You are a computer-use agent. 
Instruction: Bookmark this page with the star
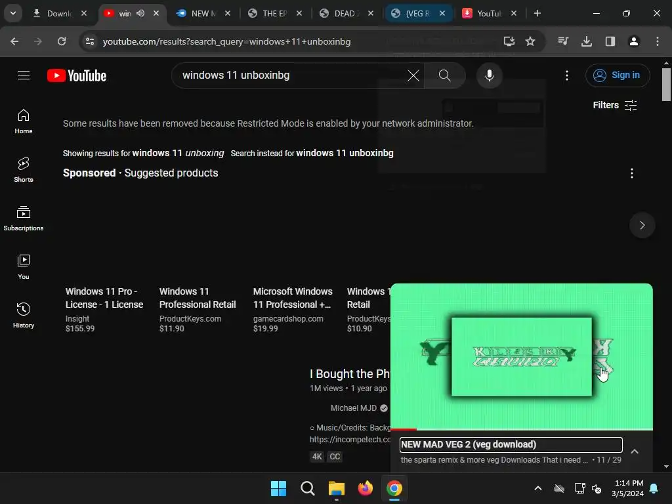click(x=530, y=41)
